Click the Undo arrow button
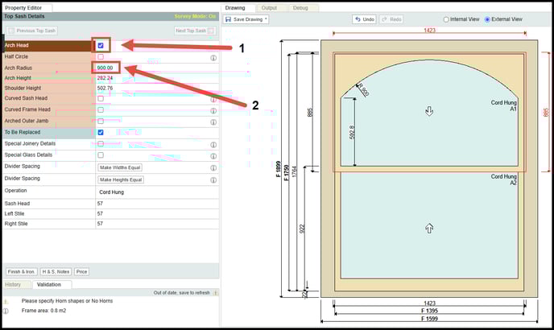The height and width of the screenshot is (330, 554). (365, 19)
